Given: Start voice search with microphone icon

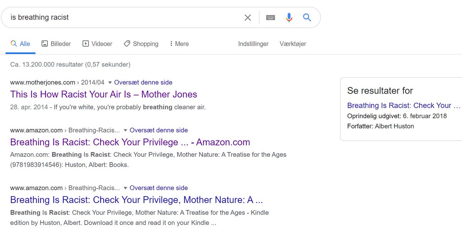Looking at the screenshot, I should pyautogui.click(x=289, y=17).
